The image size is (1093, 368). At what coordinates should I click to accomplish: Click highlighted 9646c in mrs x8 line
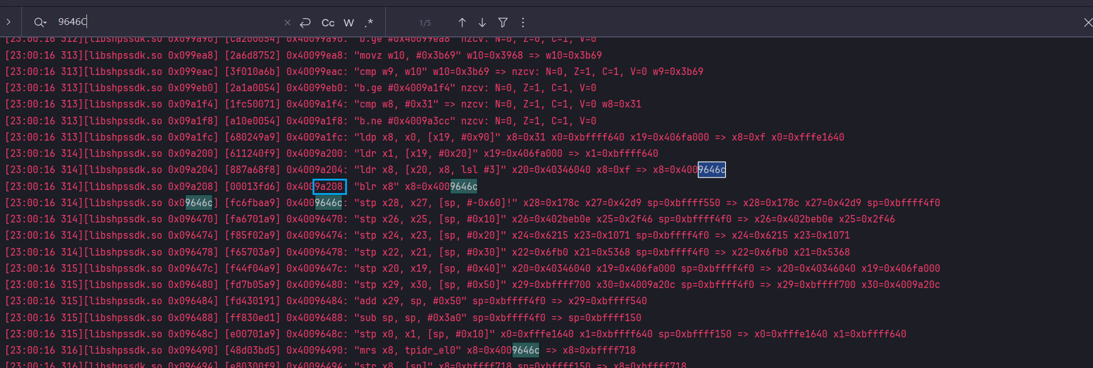526,351
